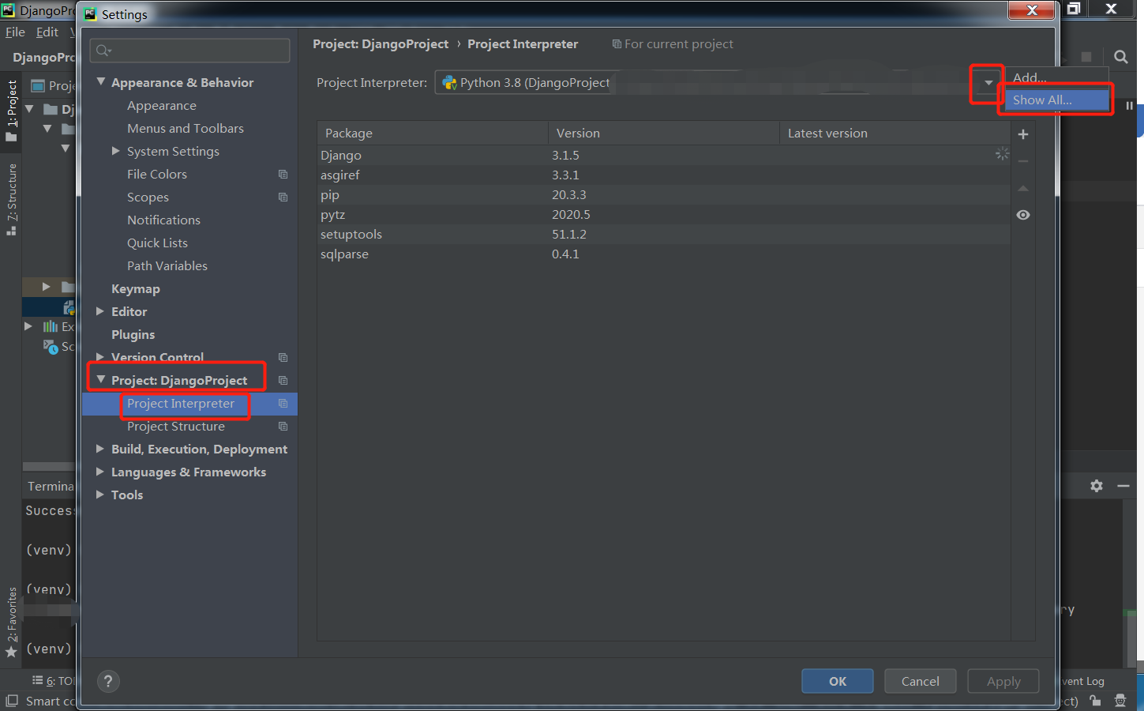Click the project-level icon beside Version Control
Screen dimensions: 1144x711
click(283, 357)
